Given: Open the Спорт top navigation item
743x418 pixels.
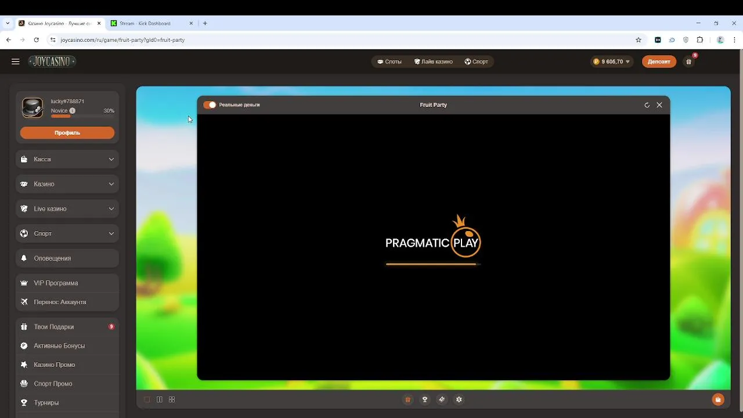Looking at the screenshot, I should pos(476,62).
